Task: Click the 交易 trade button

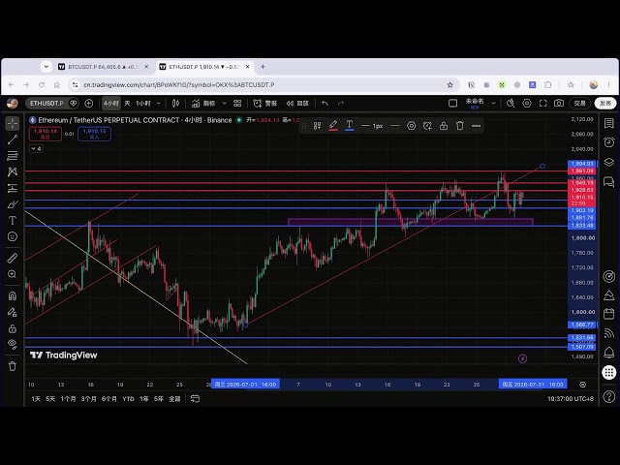Action: coord(579,104)
